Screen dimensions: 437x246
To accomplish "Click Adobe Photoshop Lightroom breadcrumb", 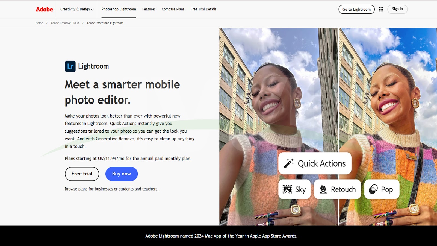I will click(x=105, y=23).
